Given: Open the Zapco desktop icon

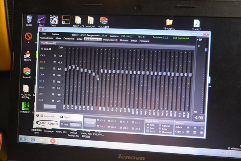Looking at the screenshot, I should pos(53,20).
